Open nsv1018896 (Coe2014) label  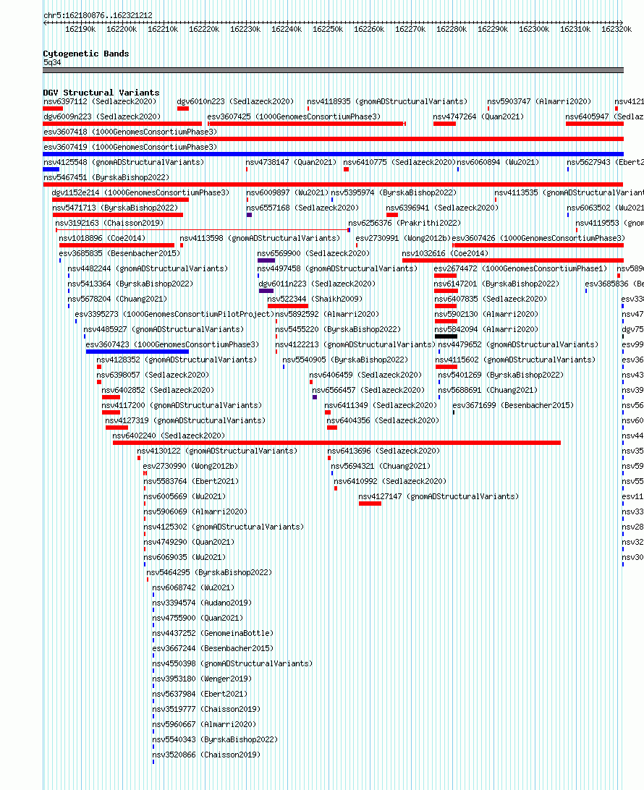(102, 238)
